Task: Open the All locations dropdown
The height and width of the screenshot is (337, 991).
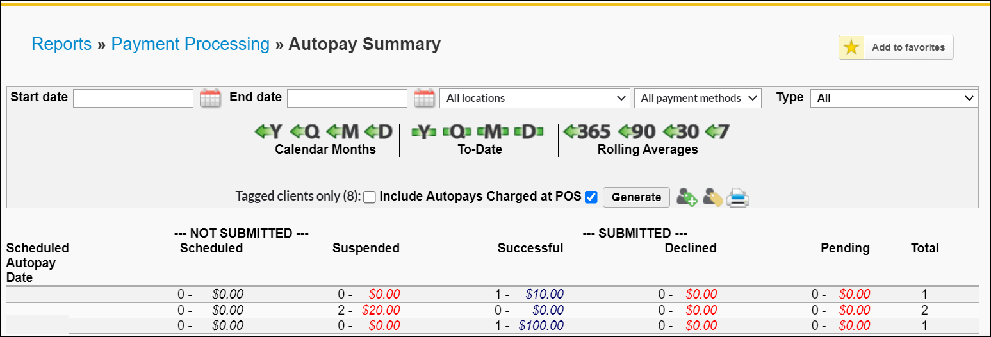Action: (535, 98)
